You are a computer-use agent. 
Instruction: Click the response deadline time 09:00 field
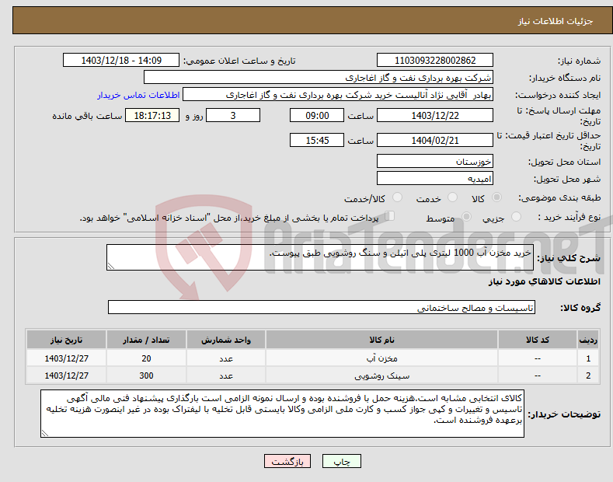(317, 115)
